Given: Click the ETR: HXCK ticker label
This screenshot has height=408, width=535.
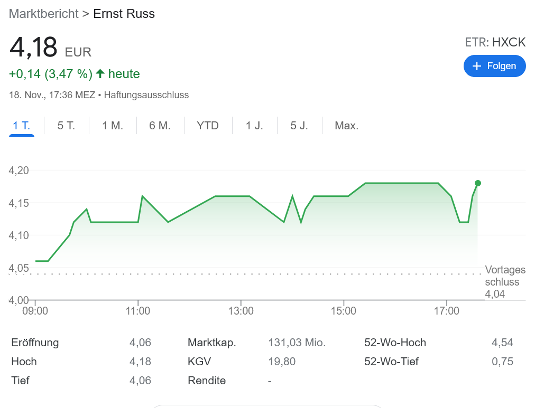Looking at the screenshot, I should tap(495, 42).
